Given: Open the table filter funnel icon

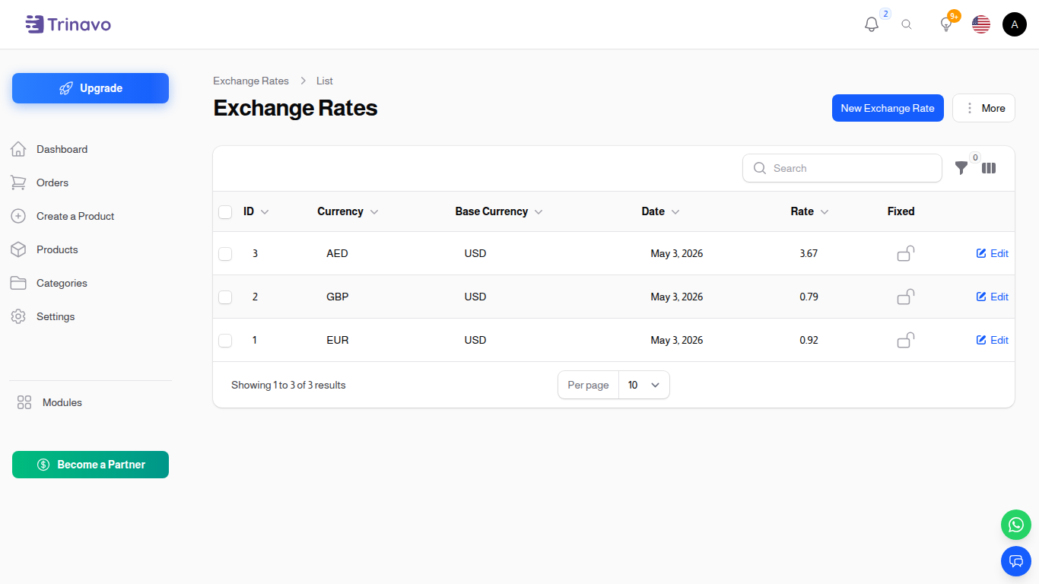Looking at the screenshot, I should point(961,168).
